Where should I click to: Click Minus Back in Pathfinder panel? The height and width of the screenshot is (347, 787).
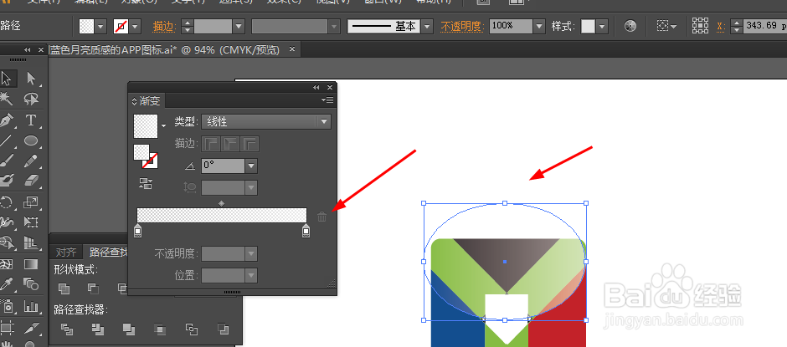tap(223, 329)
